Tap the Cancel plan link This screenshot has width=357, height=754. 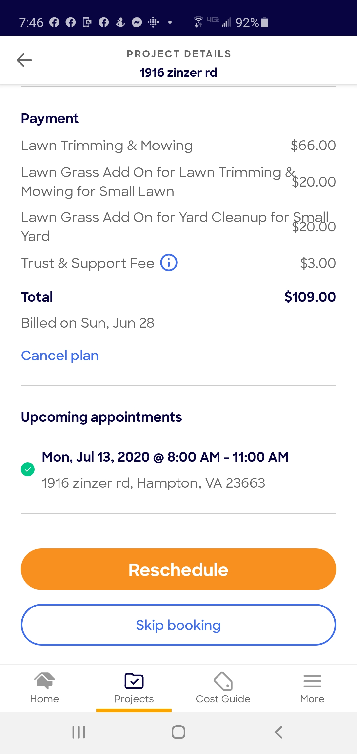tap(60, 356)
